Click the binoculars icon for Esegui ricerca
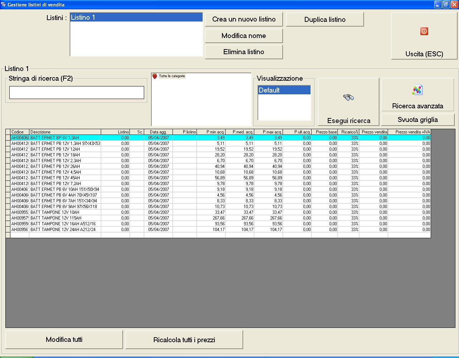This screenshot has width=459, height=358. pyautogui.click(x=348, y=97)
